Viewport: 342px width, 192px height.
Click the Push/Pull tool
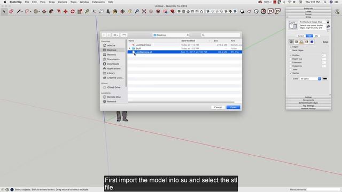click(44, 11)
